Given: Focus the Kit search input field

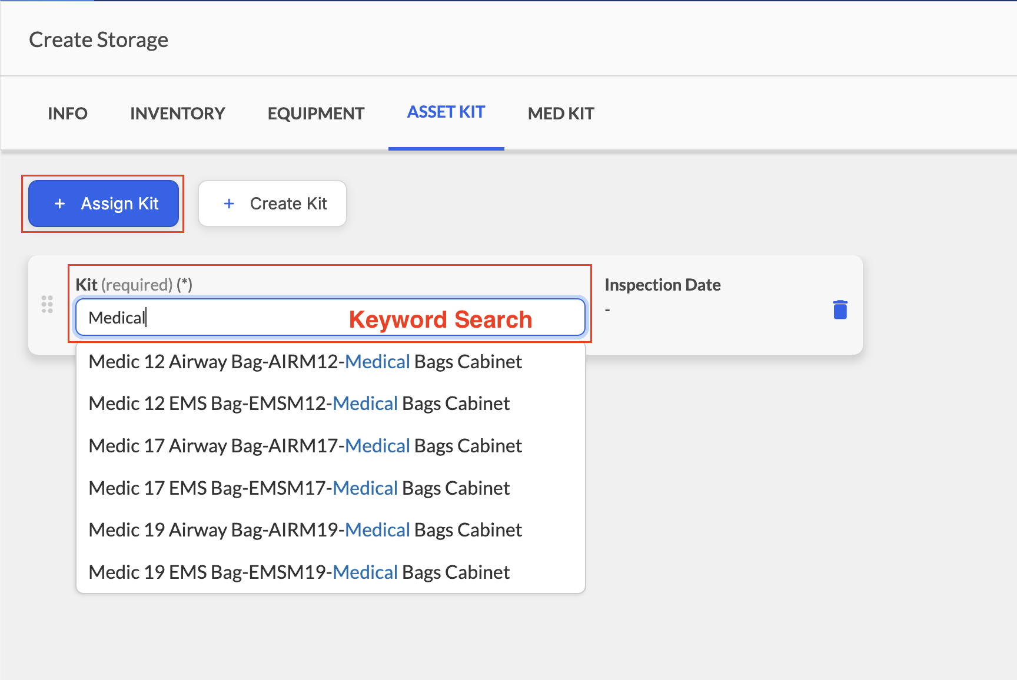Looking at the screenshot, I should tap(330, 318).
